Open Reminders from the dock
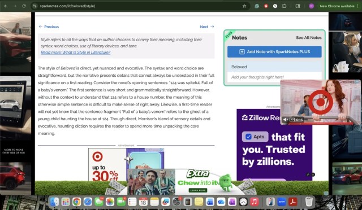Image resolution: width=362 pixels, height=210 pixels. coord(132,202)
